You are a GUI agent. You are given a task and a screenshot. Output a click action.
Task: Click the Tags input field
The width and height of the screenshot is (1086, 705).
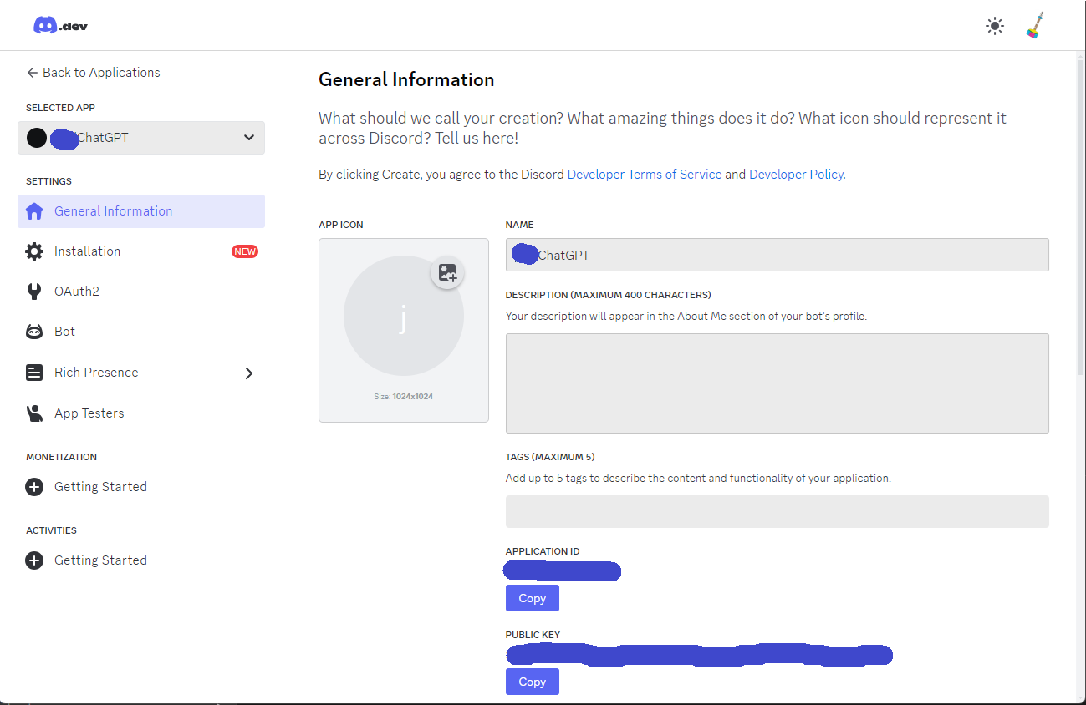coord(778,511)
